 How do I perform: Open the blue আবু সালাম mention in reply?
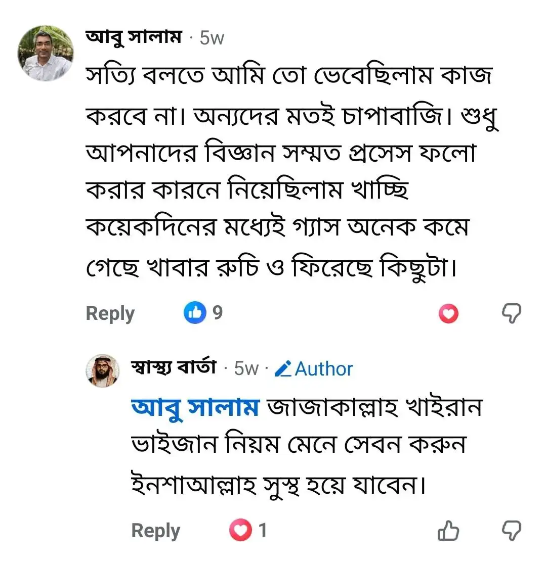click(195, 408)
